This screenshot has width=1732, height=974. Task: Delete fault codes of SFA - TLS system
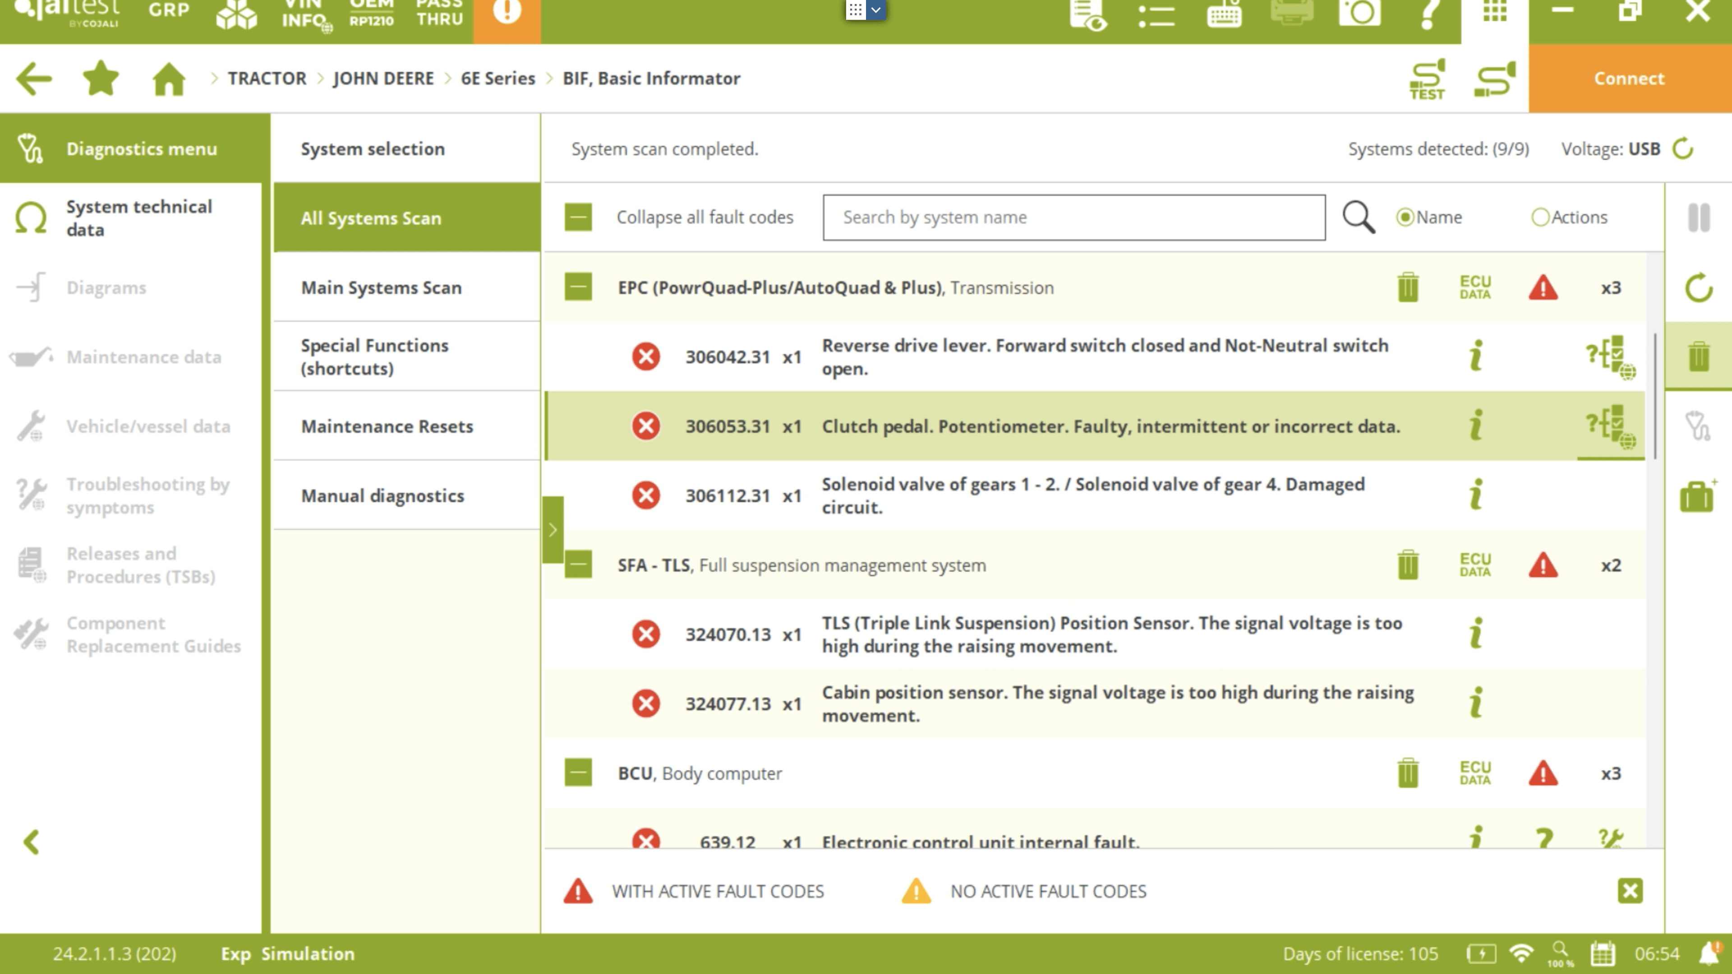coord(1407,565)
